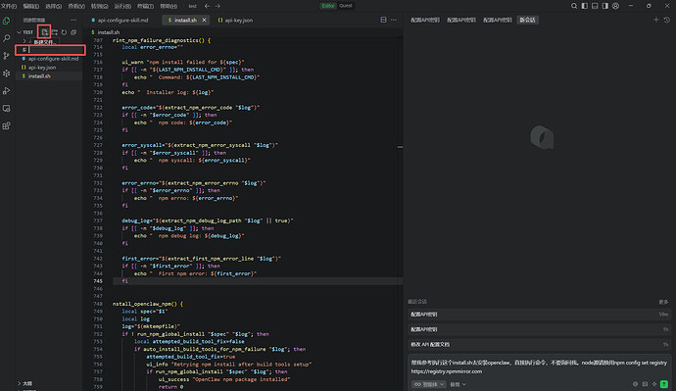Toggle the bottom panel layout icon

click(595, 6)
